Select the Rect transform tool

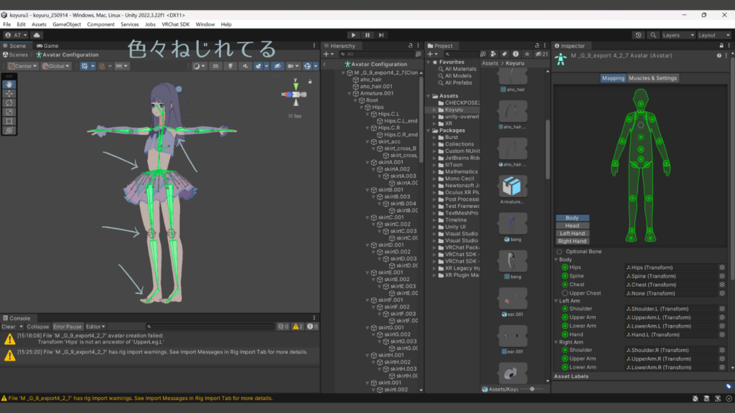click(x=9, y=121)
